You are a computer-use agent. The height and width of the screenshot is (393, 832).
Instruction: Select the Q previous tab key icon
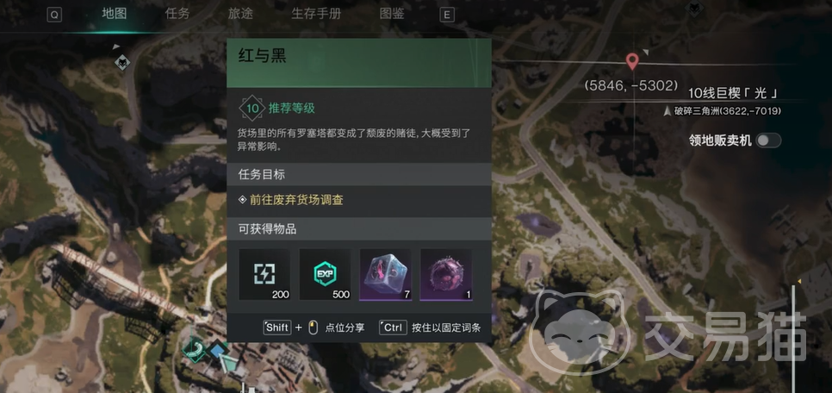pos(54,15)
